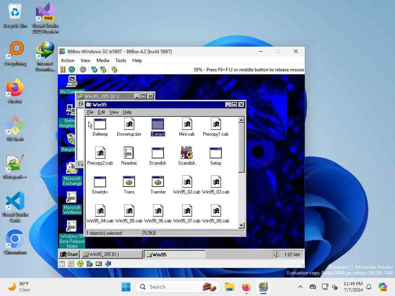Open Help menu in Win95 folder window
This screenshot has height=296, width=395.
pos(127,112)
